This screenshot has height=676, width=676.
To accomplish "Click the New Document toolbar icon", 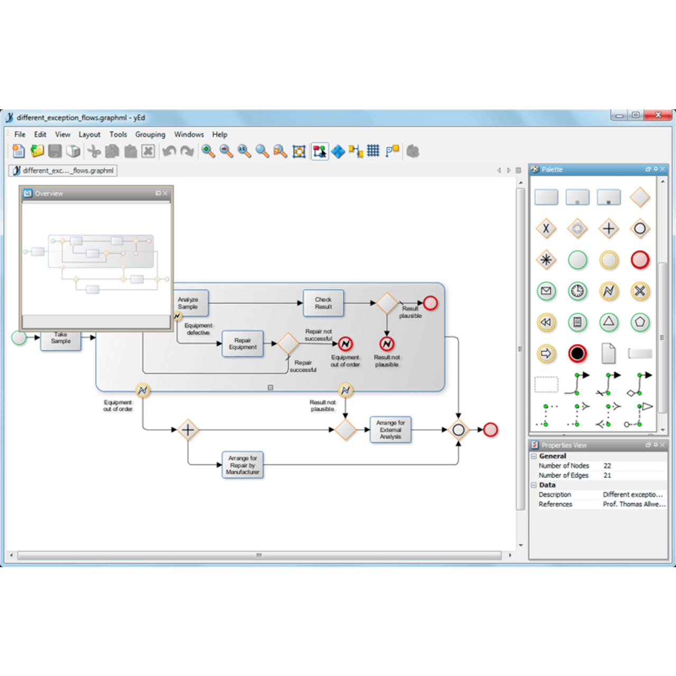I will 18,152.
